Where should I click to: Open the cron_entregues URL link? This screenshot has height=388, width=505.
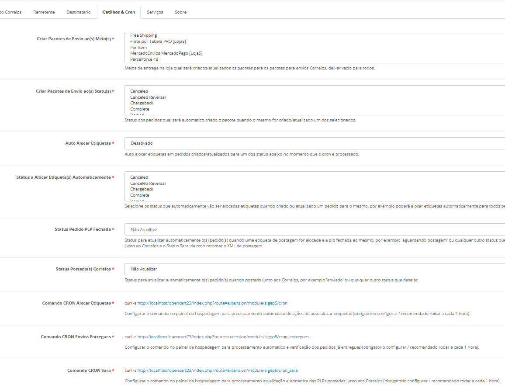coord(223,337)
